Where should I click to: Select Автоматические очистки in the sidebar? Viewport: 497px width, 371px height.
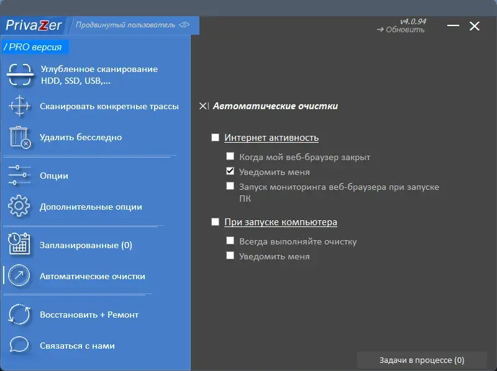[x=92, y=276]
